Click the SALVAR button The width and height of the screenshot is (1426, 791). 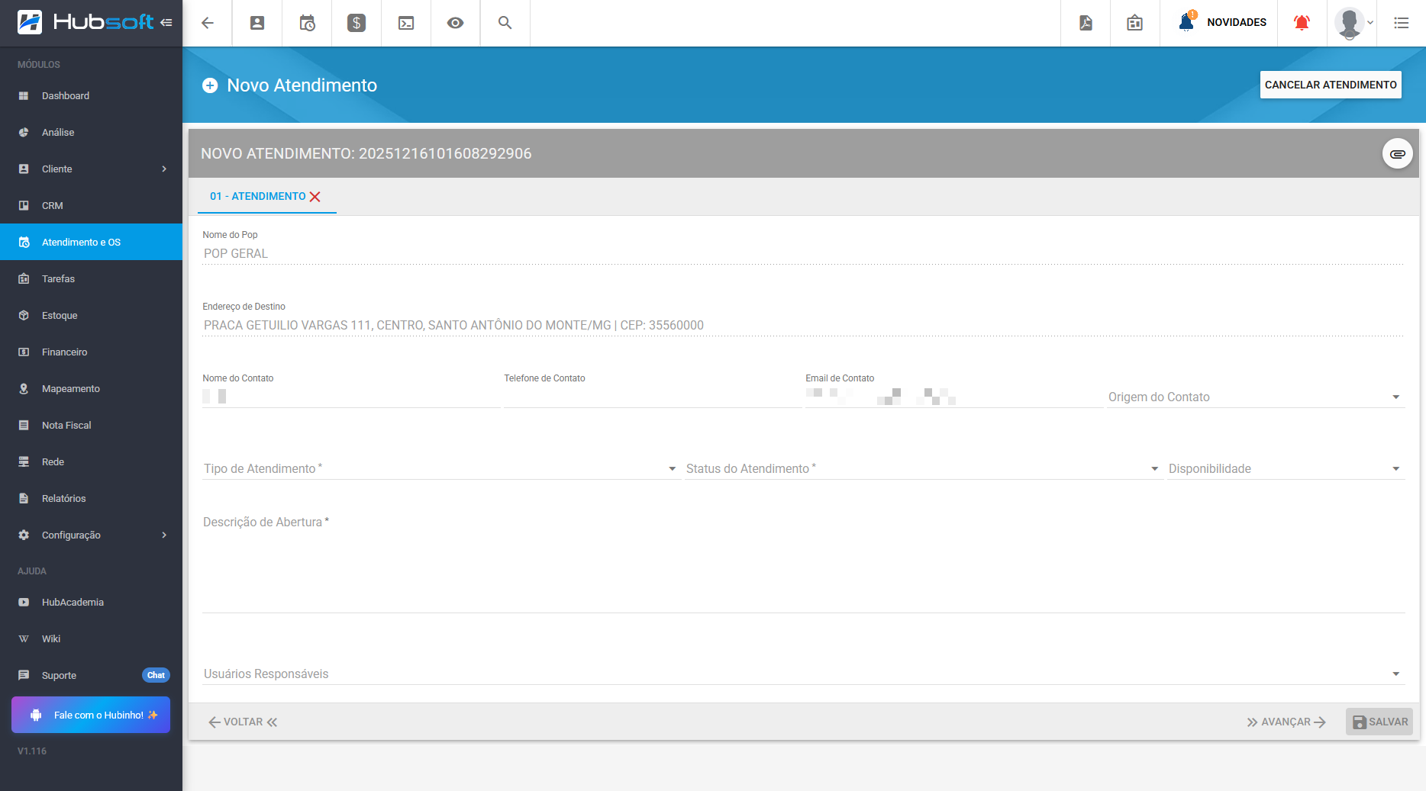click(x=1379, y=722)
